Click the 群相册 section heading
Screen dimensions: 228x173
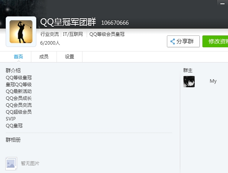click(x=13, y=140)
